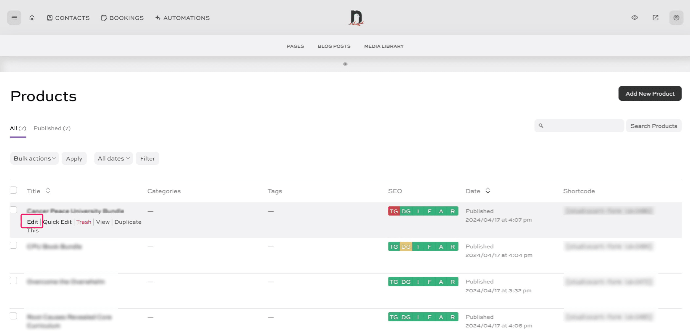
Task: Open the user account profile icon
Action: coord(676,18)
